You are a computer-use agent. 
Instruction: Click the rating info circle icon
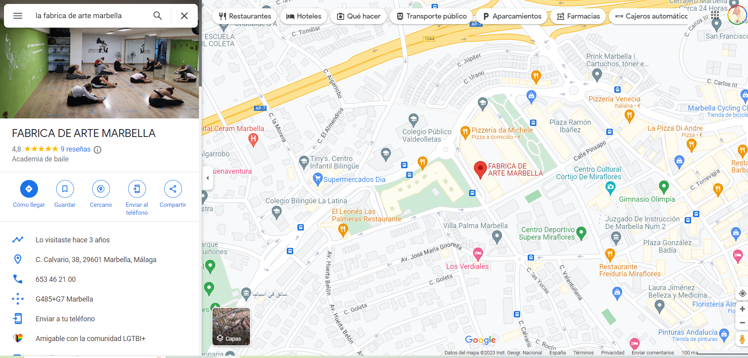click(x=97, y=150)
